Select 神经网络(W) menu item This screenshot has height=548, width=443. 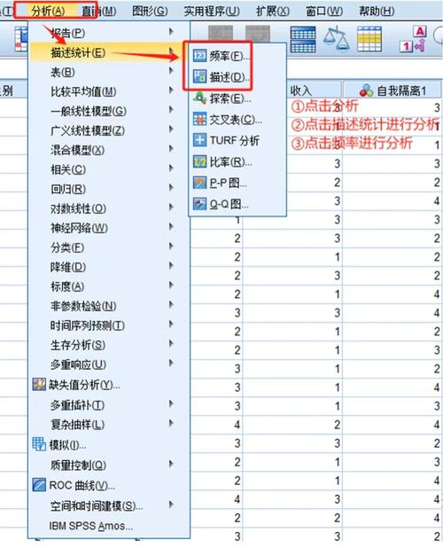[x=109, y=228]
